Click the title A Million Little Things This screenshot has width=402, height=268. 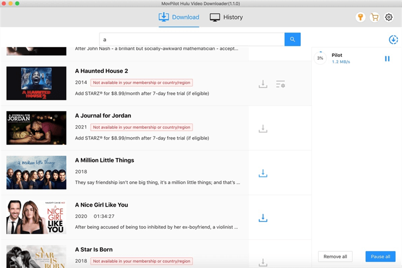[105, 160]
